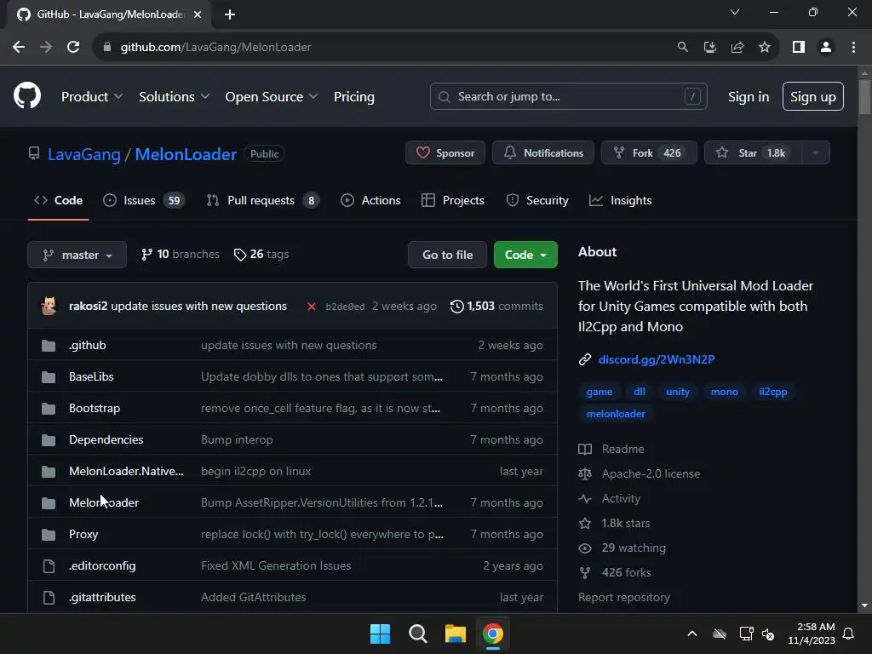
Task: Open the discord.gg/2Wn3N2P link
Action: pos(657,360)
